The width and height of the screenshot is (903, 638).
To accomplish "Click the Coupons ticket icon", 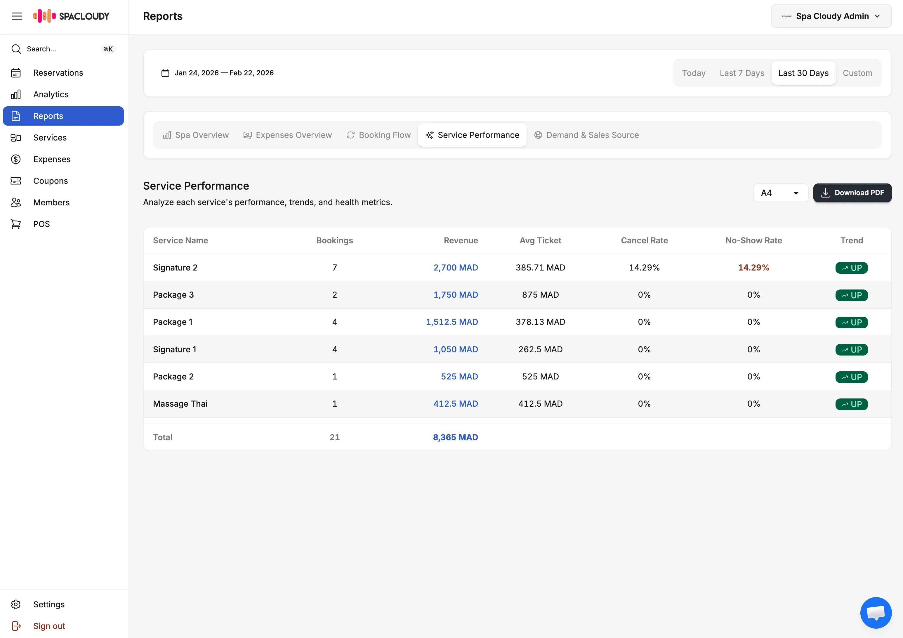I will click(x=16, y=181).
